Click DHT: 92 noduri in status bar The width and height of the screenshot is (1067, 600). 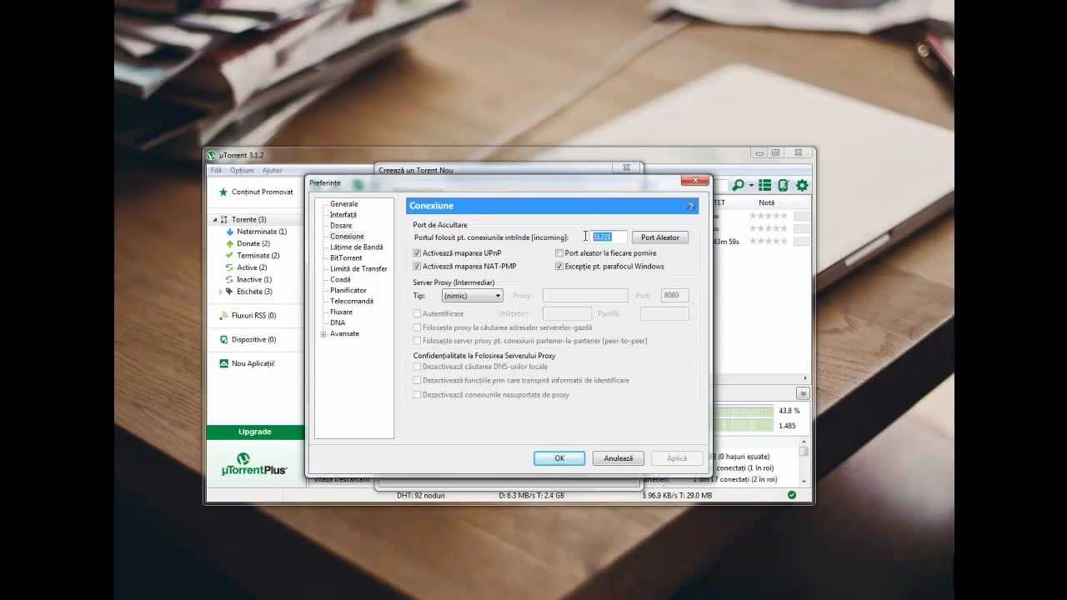coord(421,496)
